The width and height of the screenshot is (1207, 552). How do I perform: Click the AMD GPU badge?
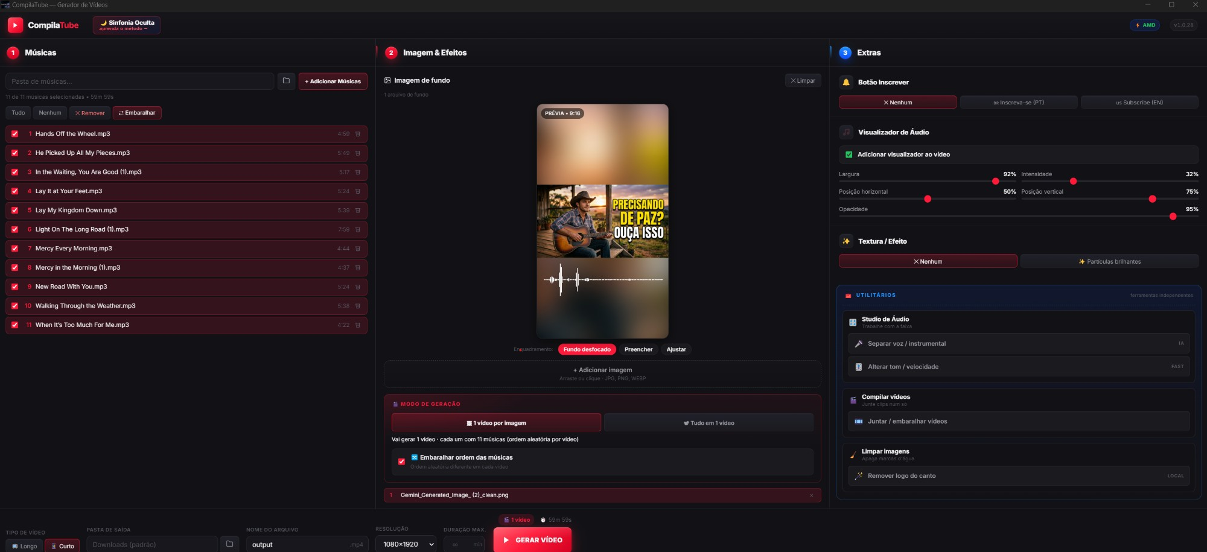(1145, 25)
